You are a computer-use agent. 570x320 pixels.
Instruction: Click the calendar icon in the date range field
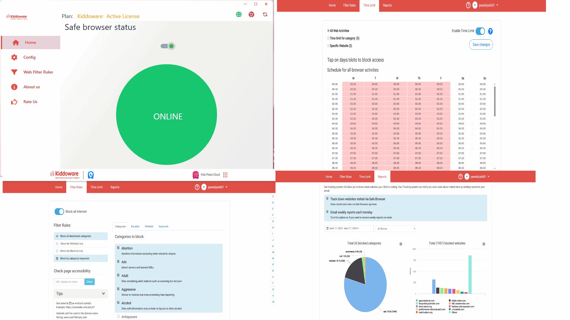pos(327,228)
